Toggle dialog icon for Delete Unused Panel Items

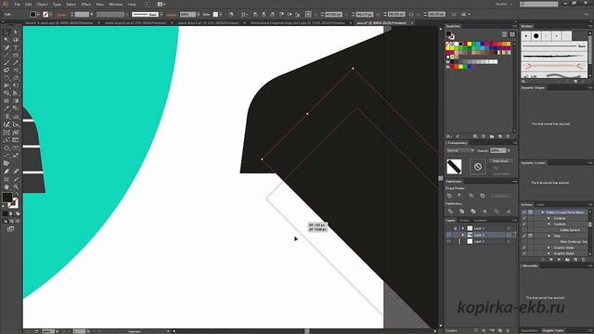coord(530,212)
